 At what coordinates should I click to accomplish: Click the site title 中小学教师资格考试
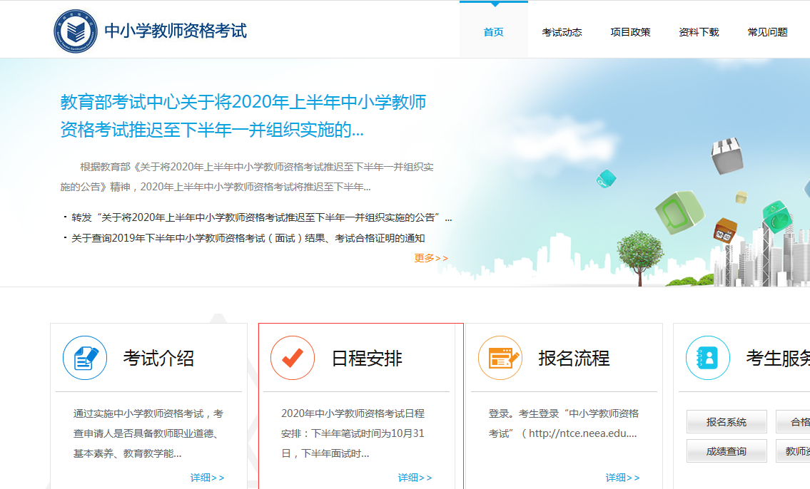[176, 31]
